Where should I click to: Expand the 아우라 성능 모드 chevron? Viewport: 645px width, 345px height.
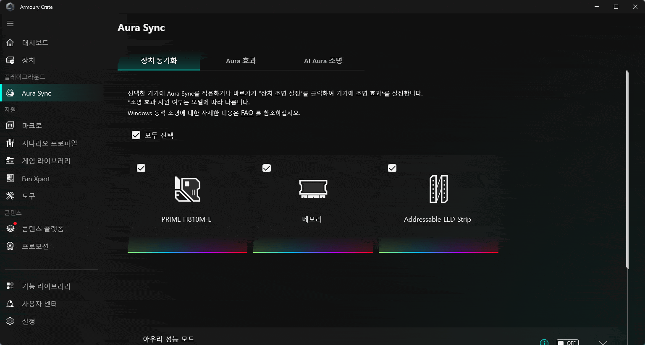(603, 342)
